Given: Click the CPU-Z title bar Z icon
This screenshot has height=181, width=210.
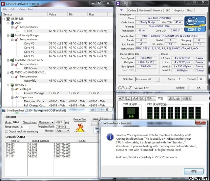Looking at the screenshot, I should 118,4.
